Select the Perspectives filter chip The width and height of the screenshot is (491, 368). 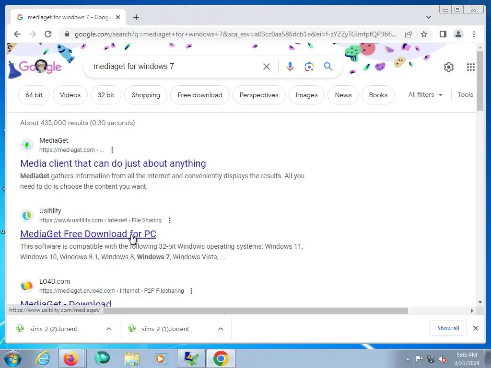coord(259,95)
